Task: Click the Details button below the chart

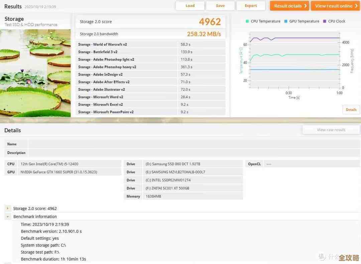Action: 351,110
